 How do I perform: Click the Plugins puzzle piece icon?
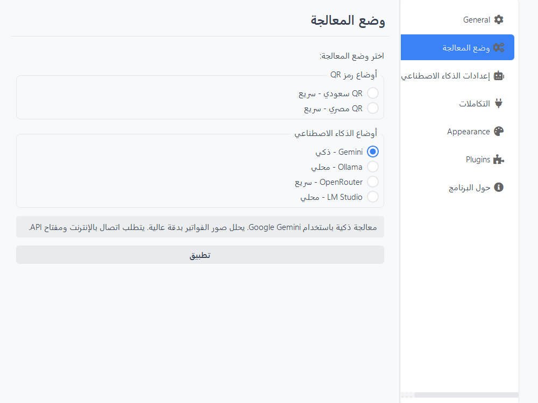499,160
